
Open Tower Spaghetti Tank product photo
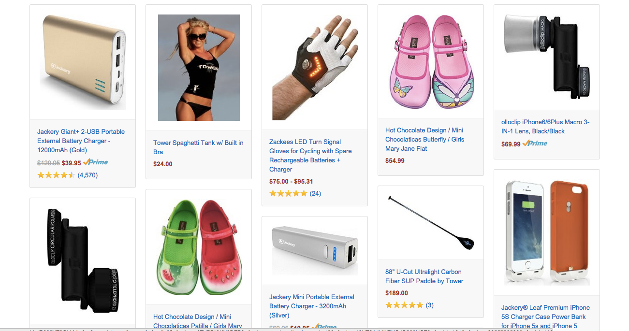pyautogui.click(x=199, y=68)
